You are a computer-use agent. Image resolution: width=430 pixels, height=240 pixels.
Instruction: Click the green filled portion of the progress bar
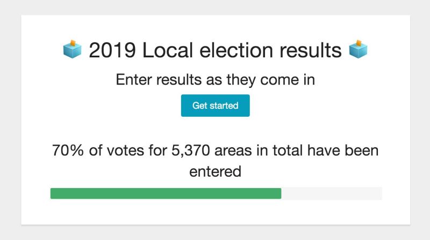166,193
